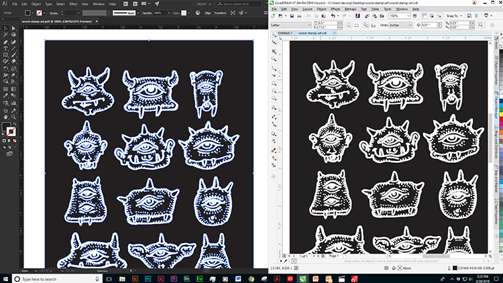
Task: Click the Stroke none swatch in Illustrator toolbox
Action: tap(11, 132)
